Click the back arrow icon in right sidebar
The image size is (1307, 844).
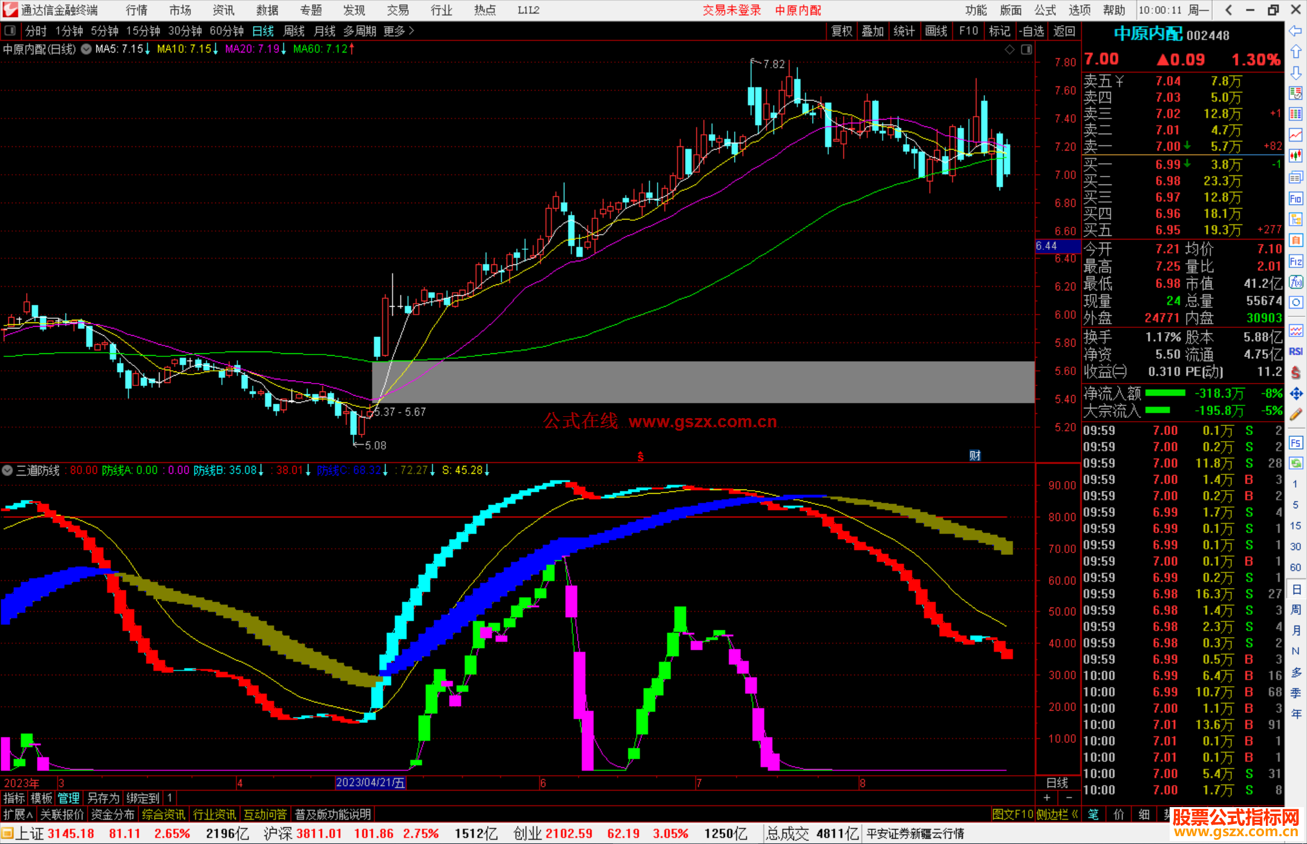(x=1296, y=31)
